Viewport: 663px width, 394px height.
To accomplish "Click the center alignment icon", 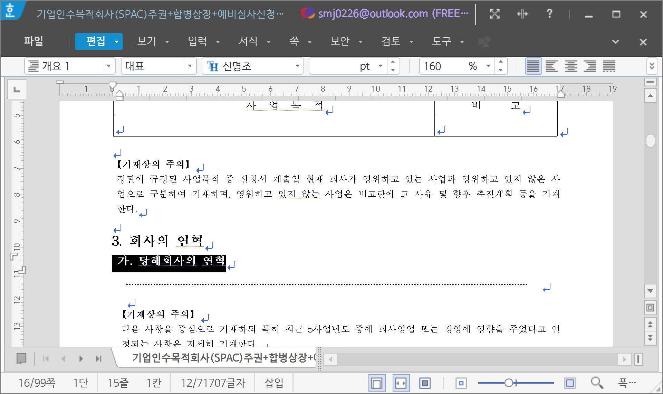I will pos(571,66).
